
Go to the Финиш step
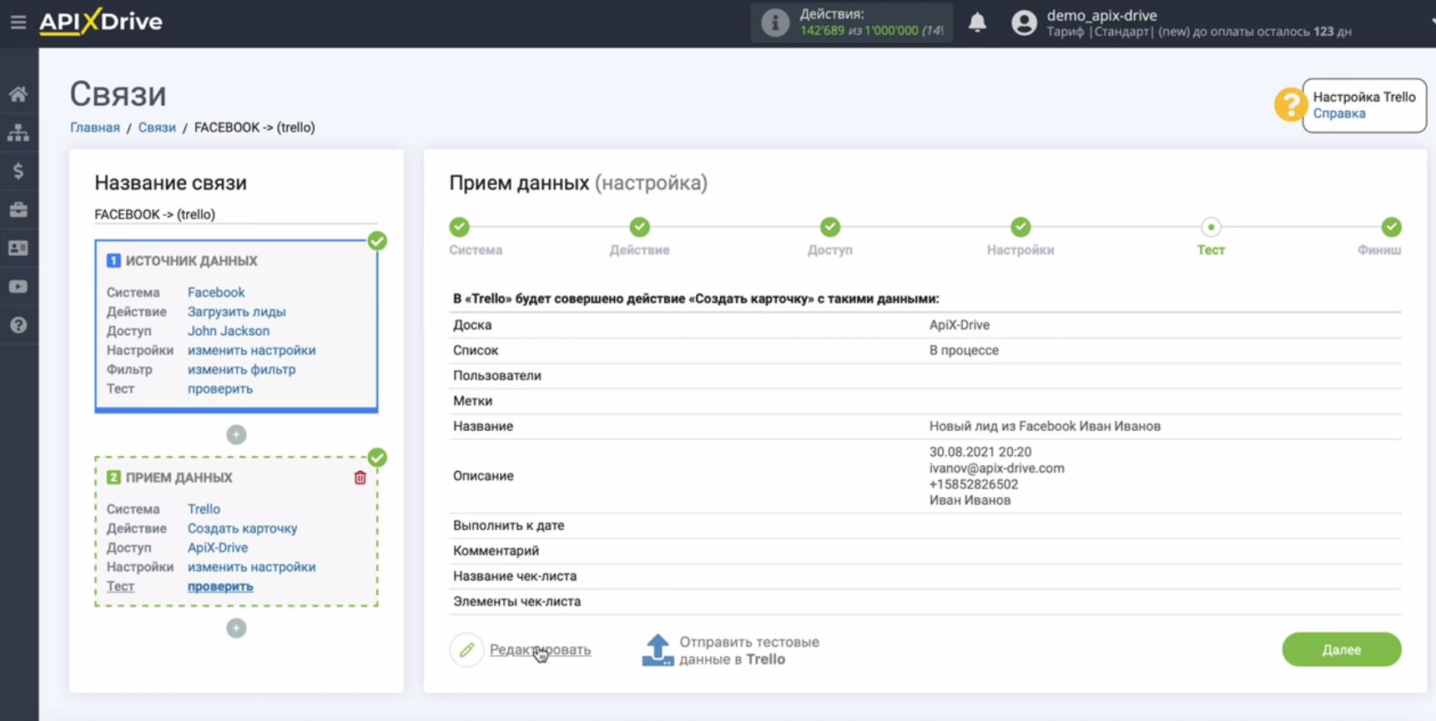1391,227
